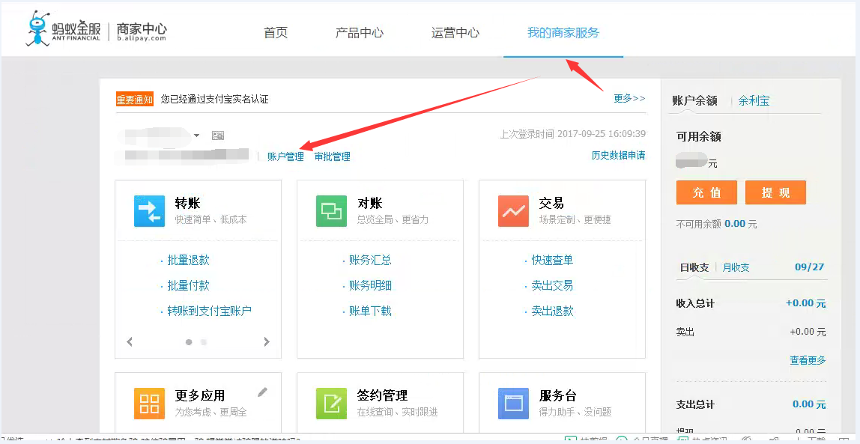Image resolution: width=860 pixels, height=444 pixels.
Task: Click the green 对账 reconciliation icon
Action: click(331, 210)
